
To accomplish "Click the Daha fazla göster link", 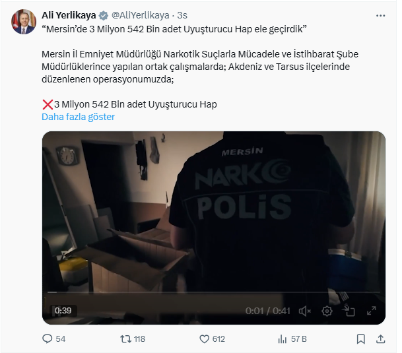I will coord(78,117).
